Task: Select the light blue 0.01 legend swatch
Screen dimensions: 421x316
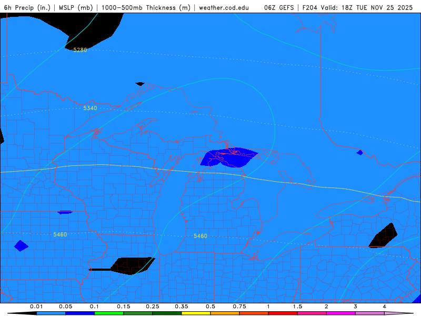Action: coord(51,313)
